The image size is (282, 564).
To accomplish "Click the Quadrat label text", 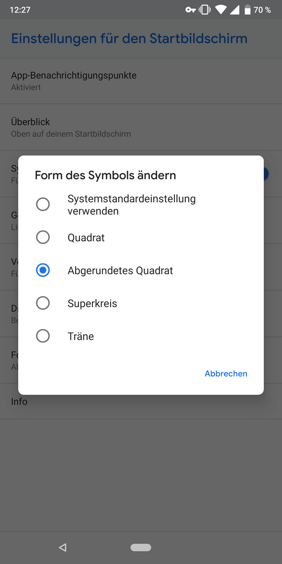I will [86, 238].
